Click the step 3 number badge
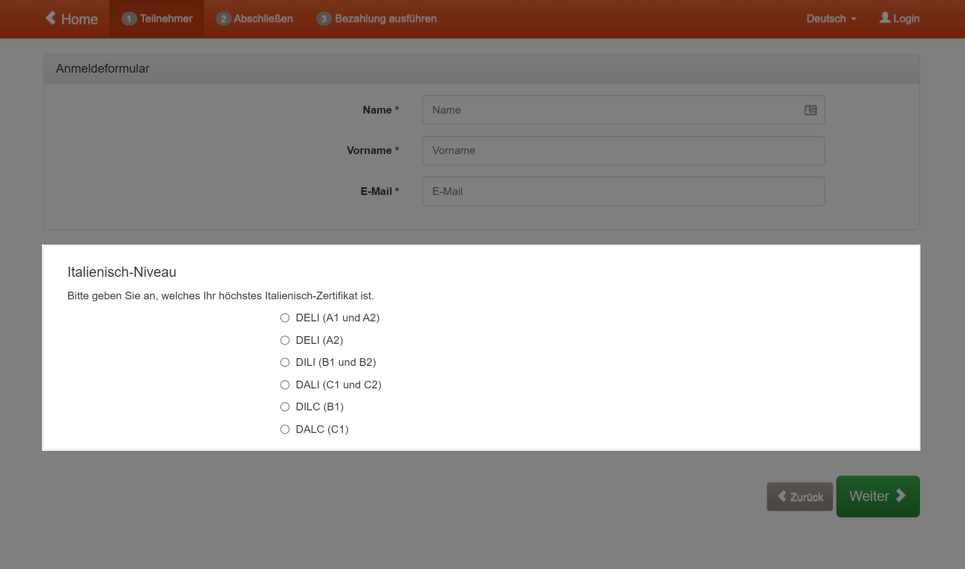Image resolution: width=965 pixels, height=569 pixels. tap(323, 19)
